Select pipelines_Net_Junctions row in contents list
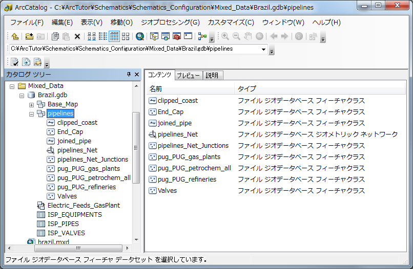 pyautogui.click(x=193, y=145)
